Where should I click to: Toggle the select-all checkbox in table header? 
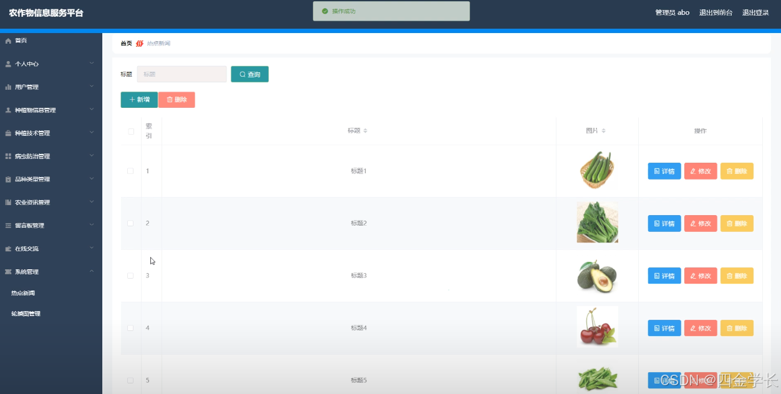[x=131, y=132]
